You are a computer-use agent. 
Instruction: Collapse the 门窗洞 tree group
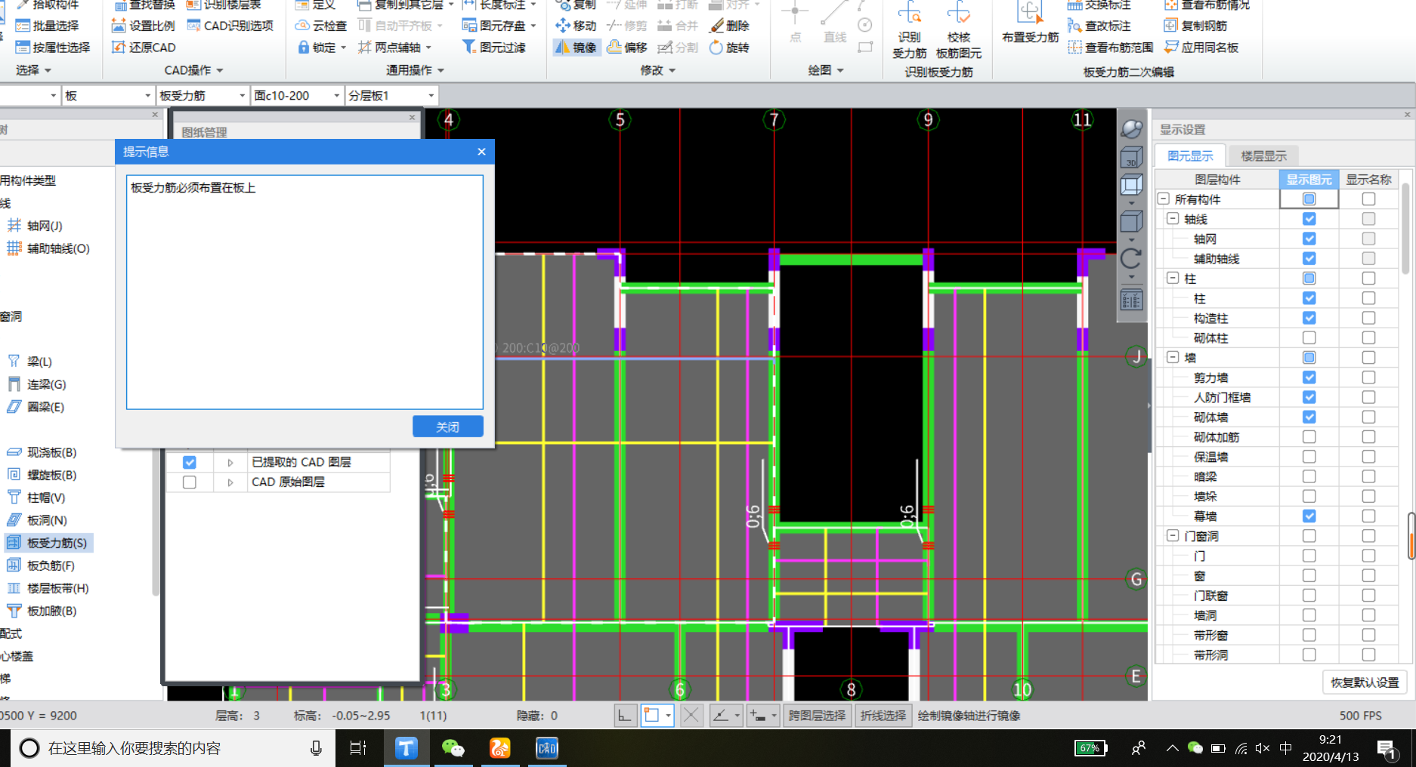pos(1173,536)
